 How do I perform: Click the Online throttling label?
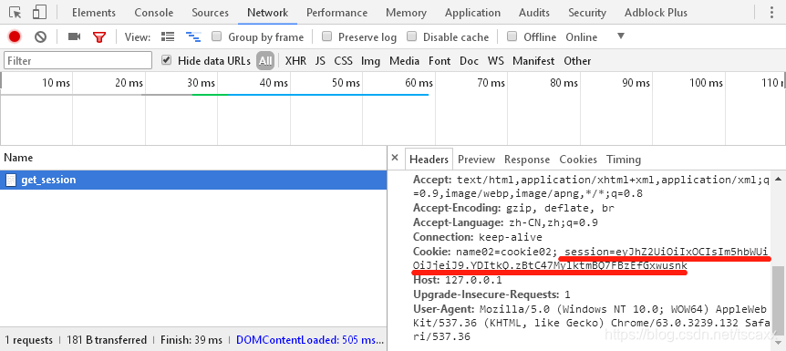click(582, 37)
